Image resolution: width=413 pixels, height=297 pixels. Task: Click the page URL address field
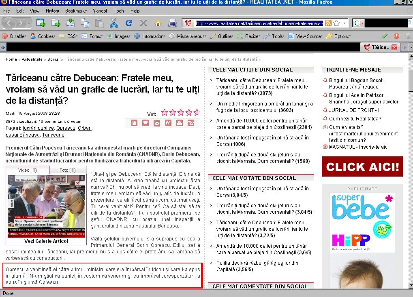coord(259,23)
